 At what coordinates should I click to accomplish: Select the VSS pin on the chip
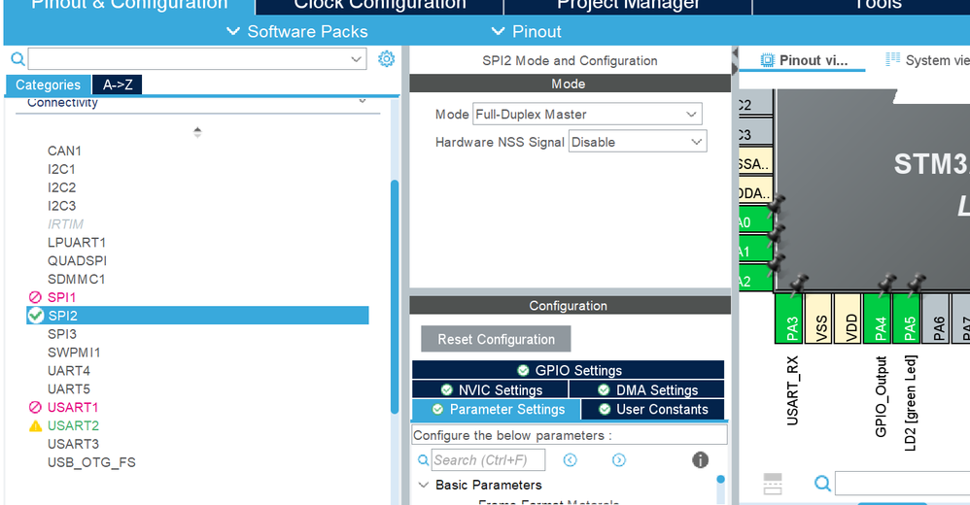[x=818, y=319]
